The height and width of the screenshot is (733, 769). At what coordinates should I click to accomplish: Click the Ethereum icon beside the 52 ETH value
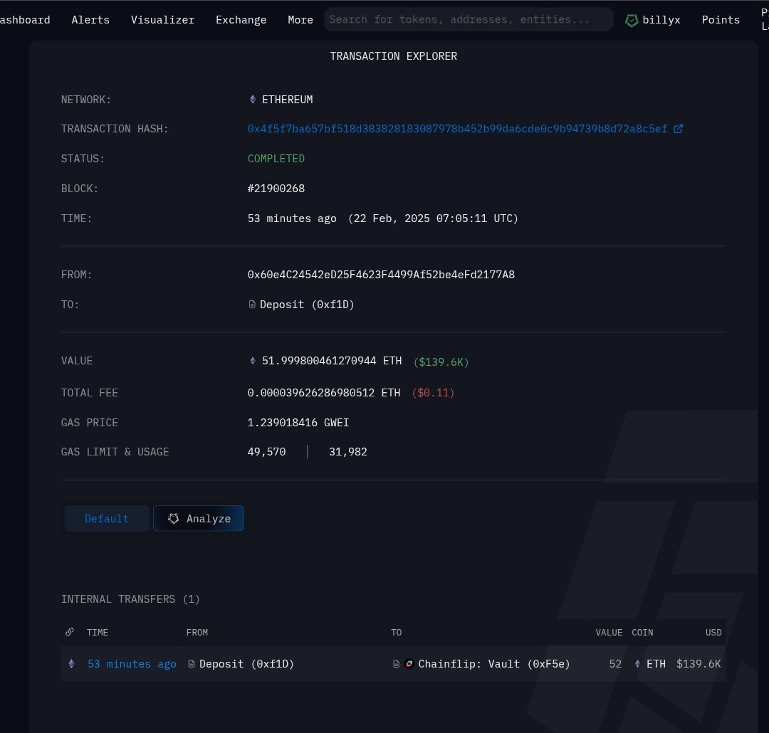[637, 663]
